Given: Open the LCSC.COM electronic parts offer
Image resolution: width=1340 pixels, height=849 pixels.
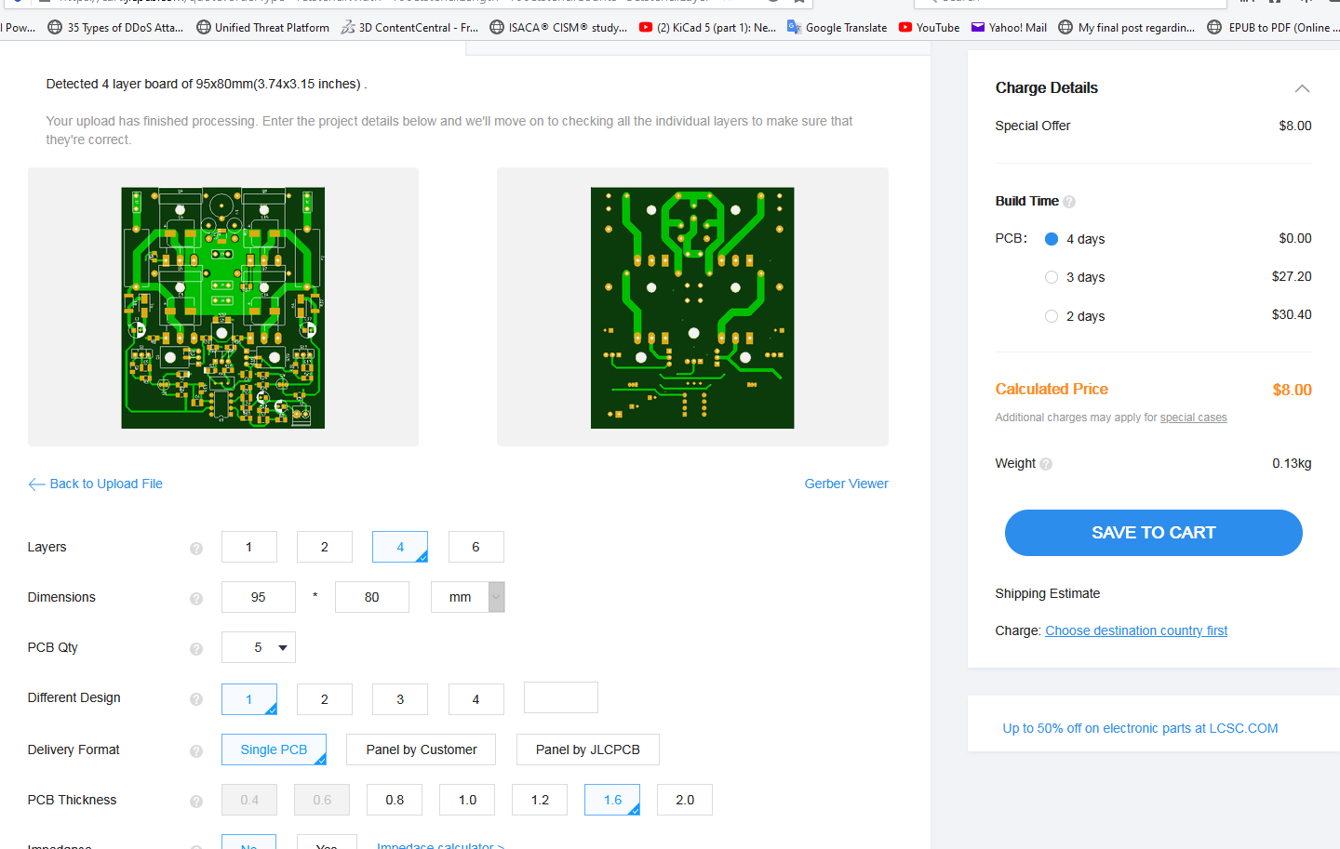Looking at the screenshot, I should 1140,728.
